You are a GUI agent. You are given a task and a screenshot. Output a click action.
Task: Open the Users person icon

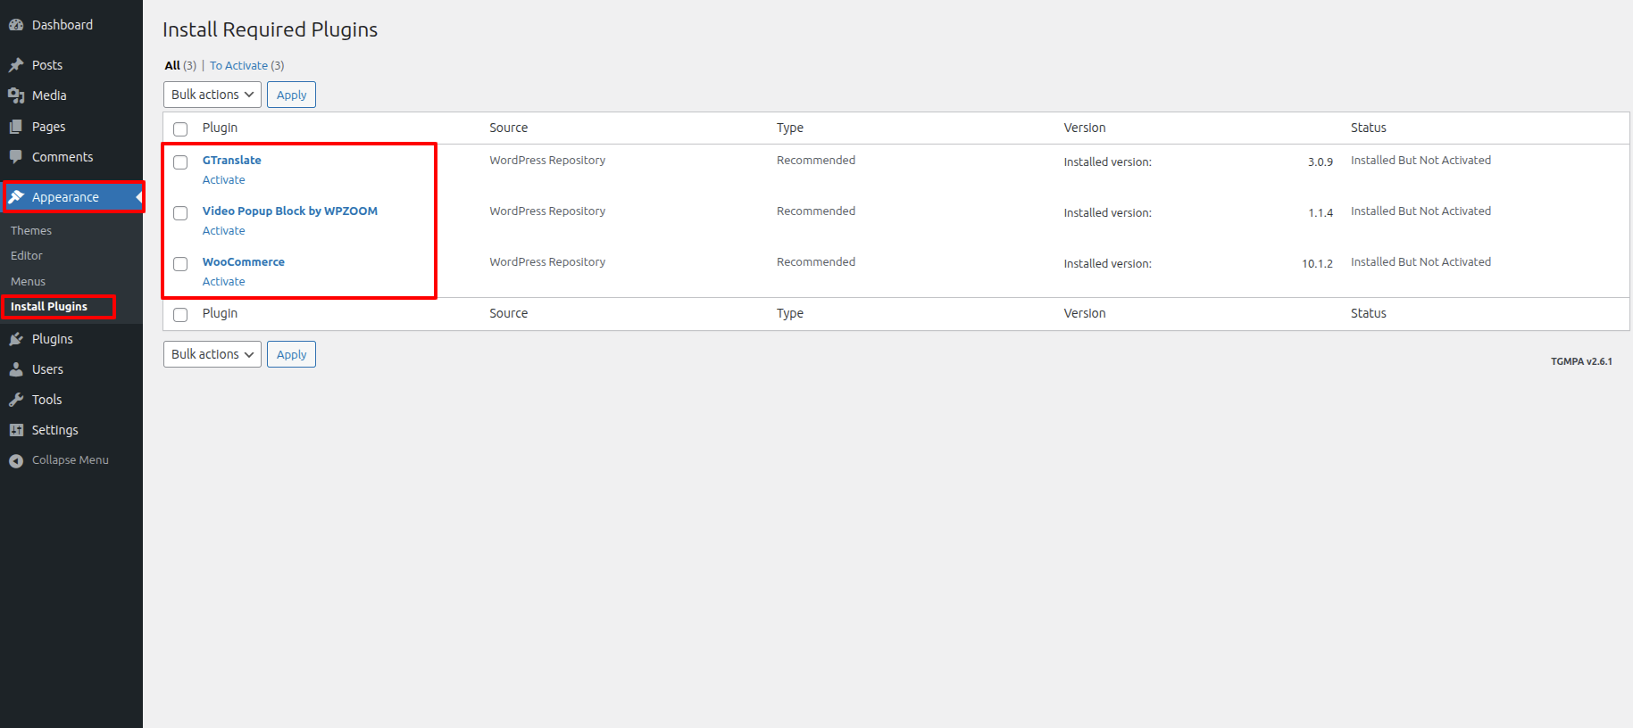pos(16,369)
